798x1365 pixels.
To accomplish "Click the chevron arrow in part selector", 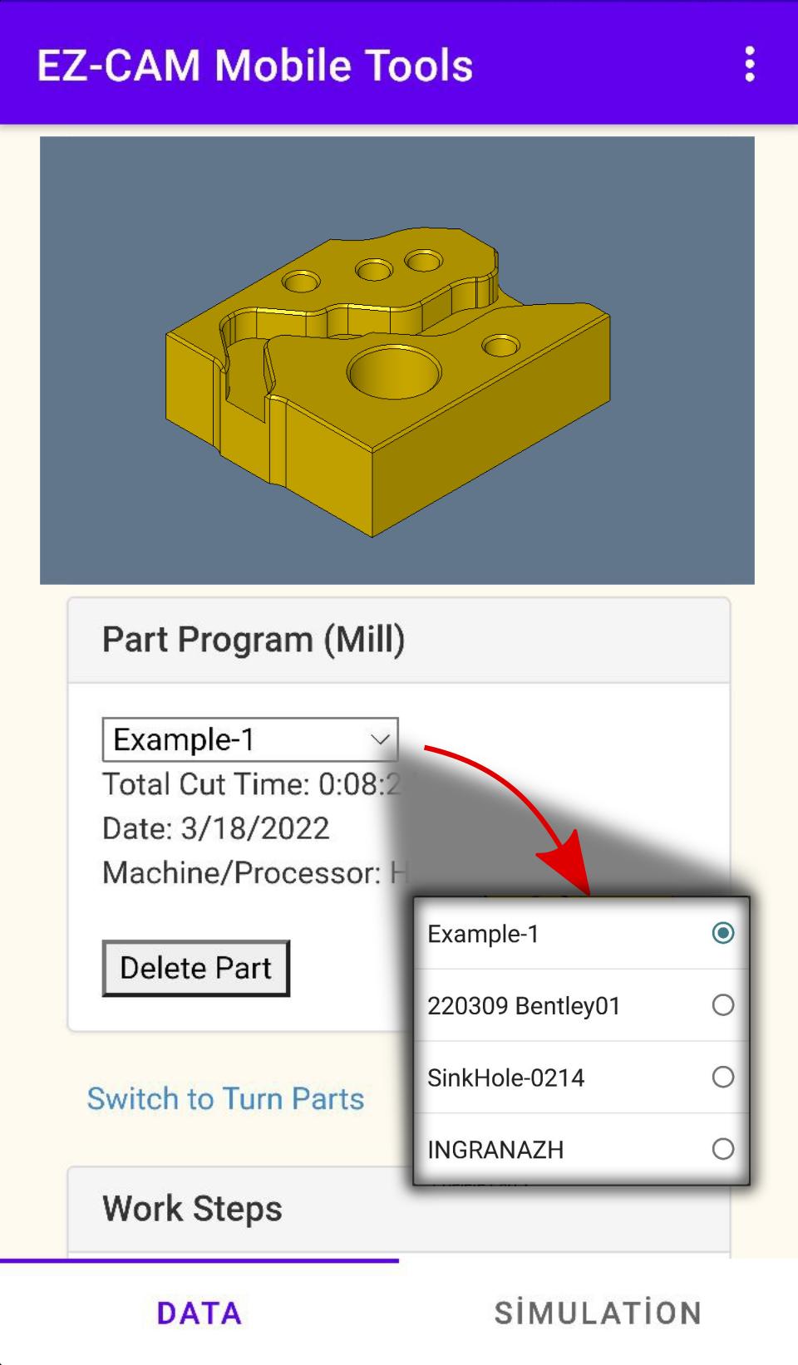I will tap(380, 739).
